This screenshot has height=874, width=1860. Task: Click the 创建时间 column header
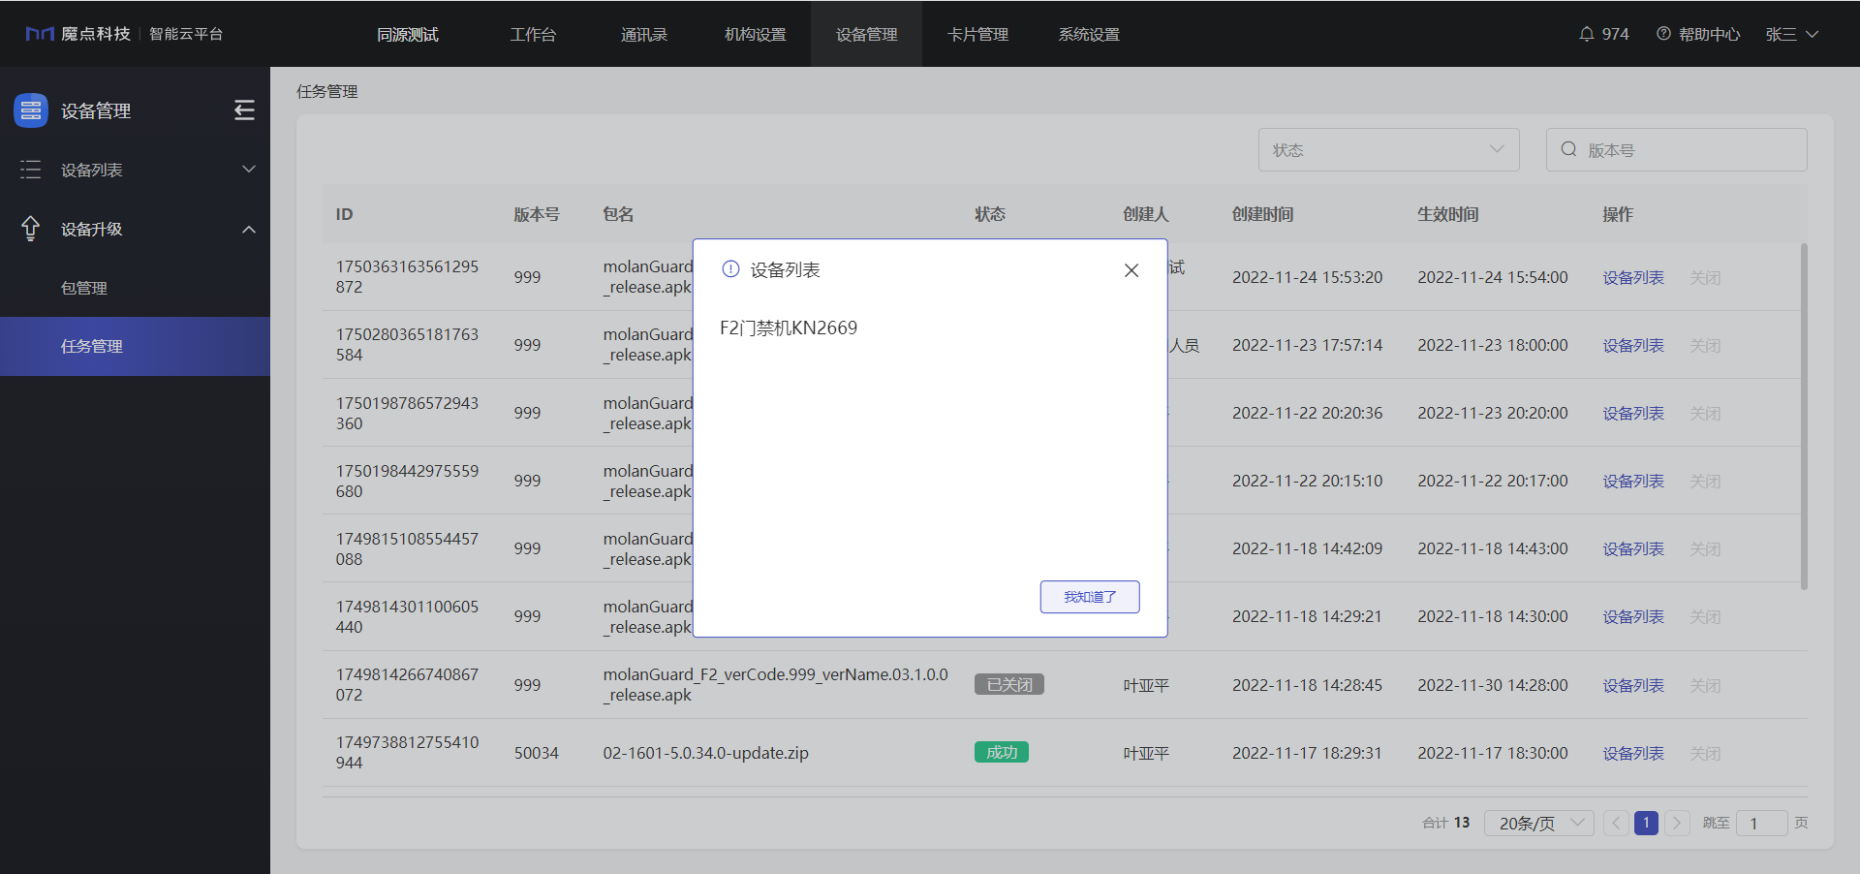click(1262, 214)
